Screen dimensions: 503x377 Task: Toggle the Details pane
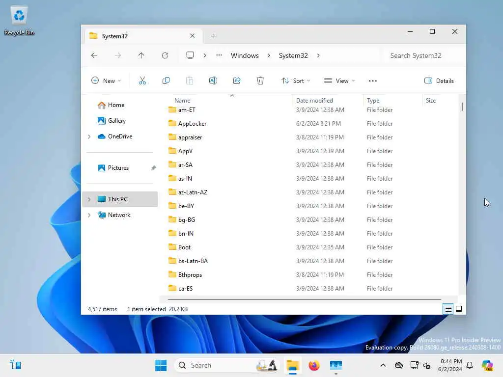(439, 81)
